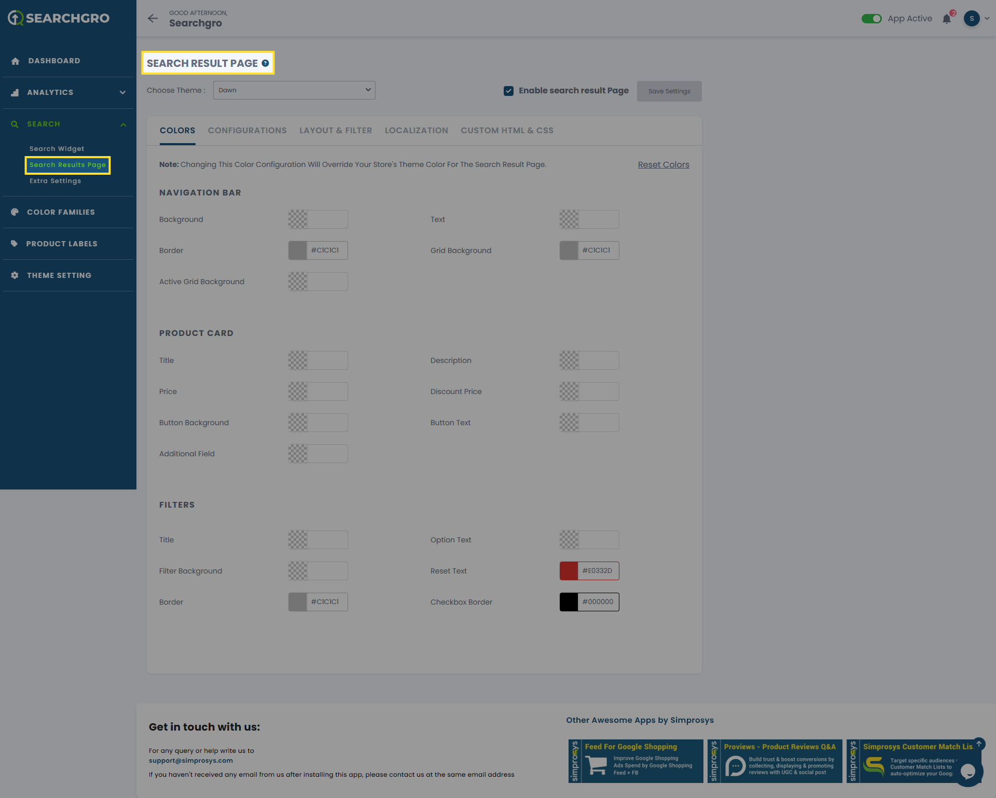The width and height of the screenshot is (996, 798).
Task: Open the chat bubble widget
Action: tap(967, 772)
